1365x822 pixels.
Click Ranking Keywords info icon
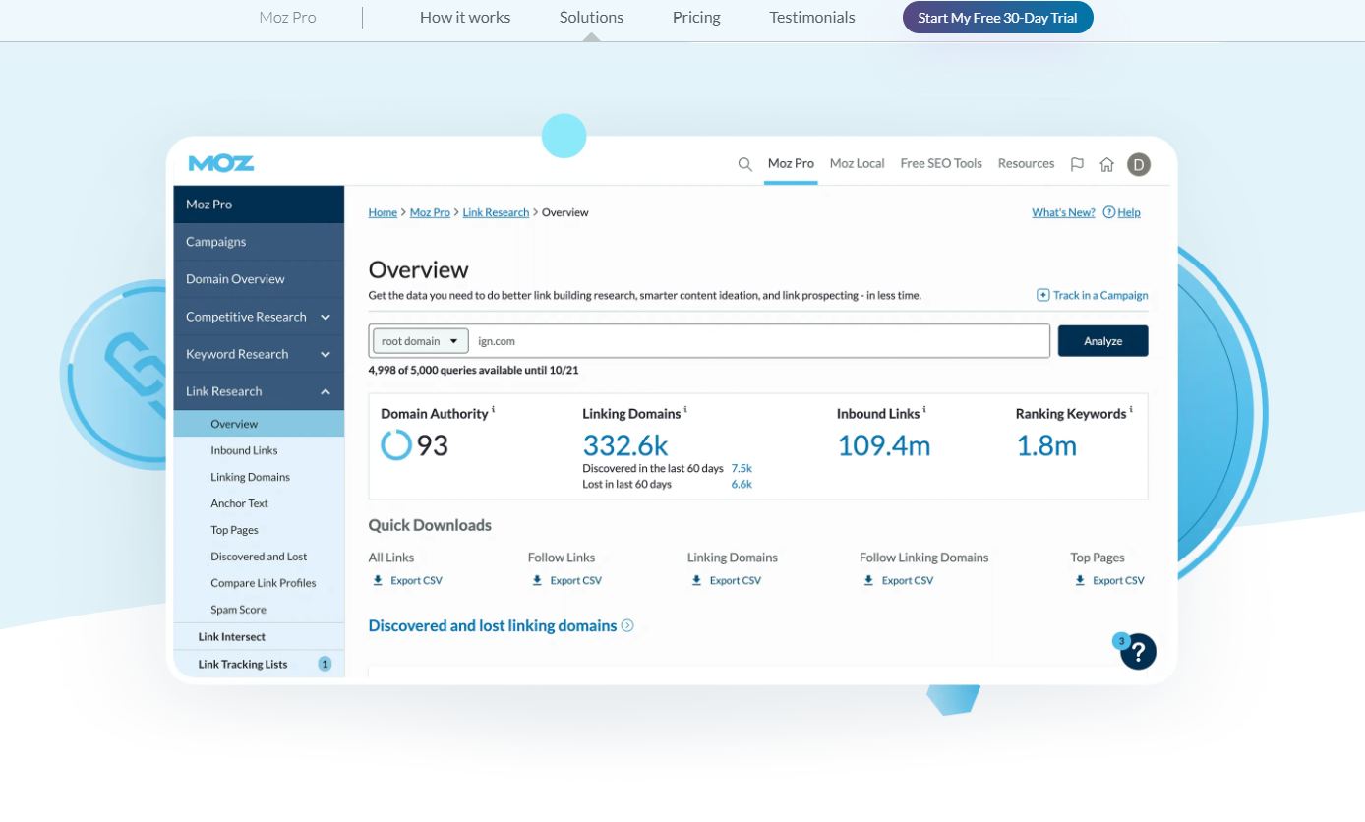1131,410
